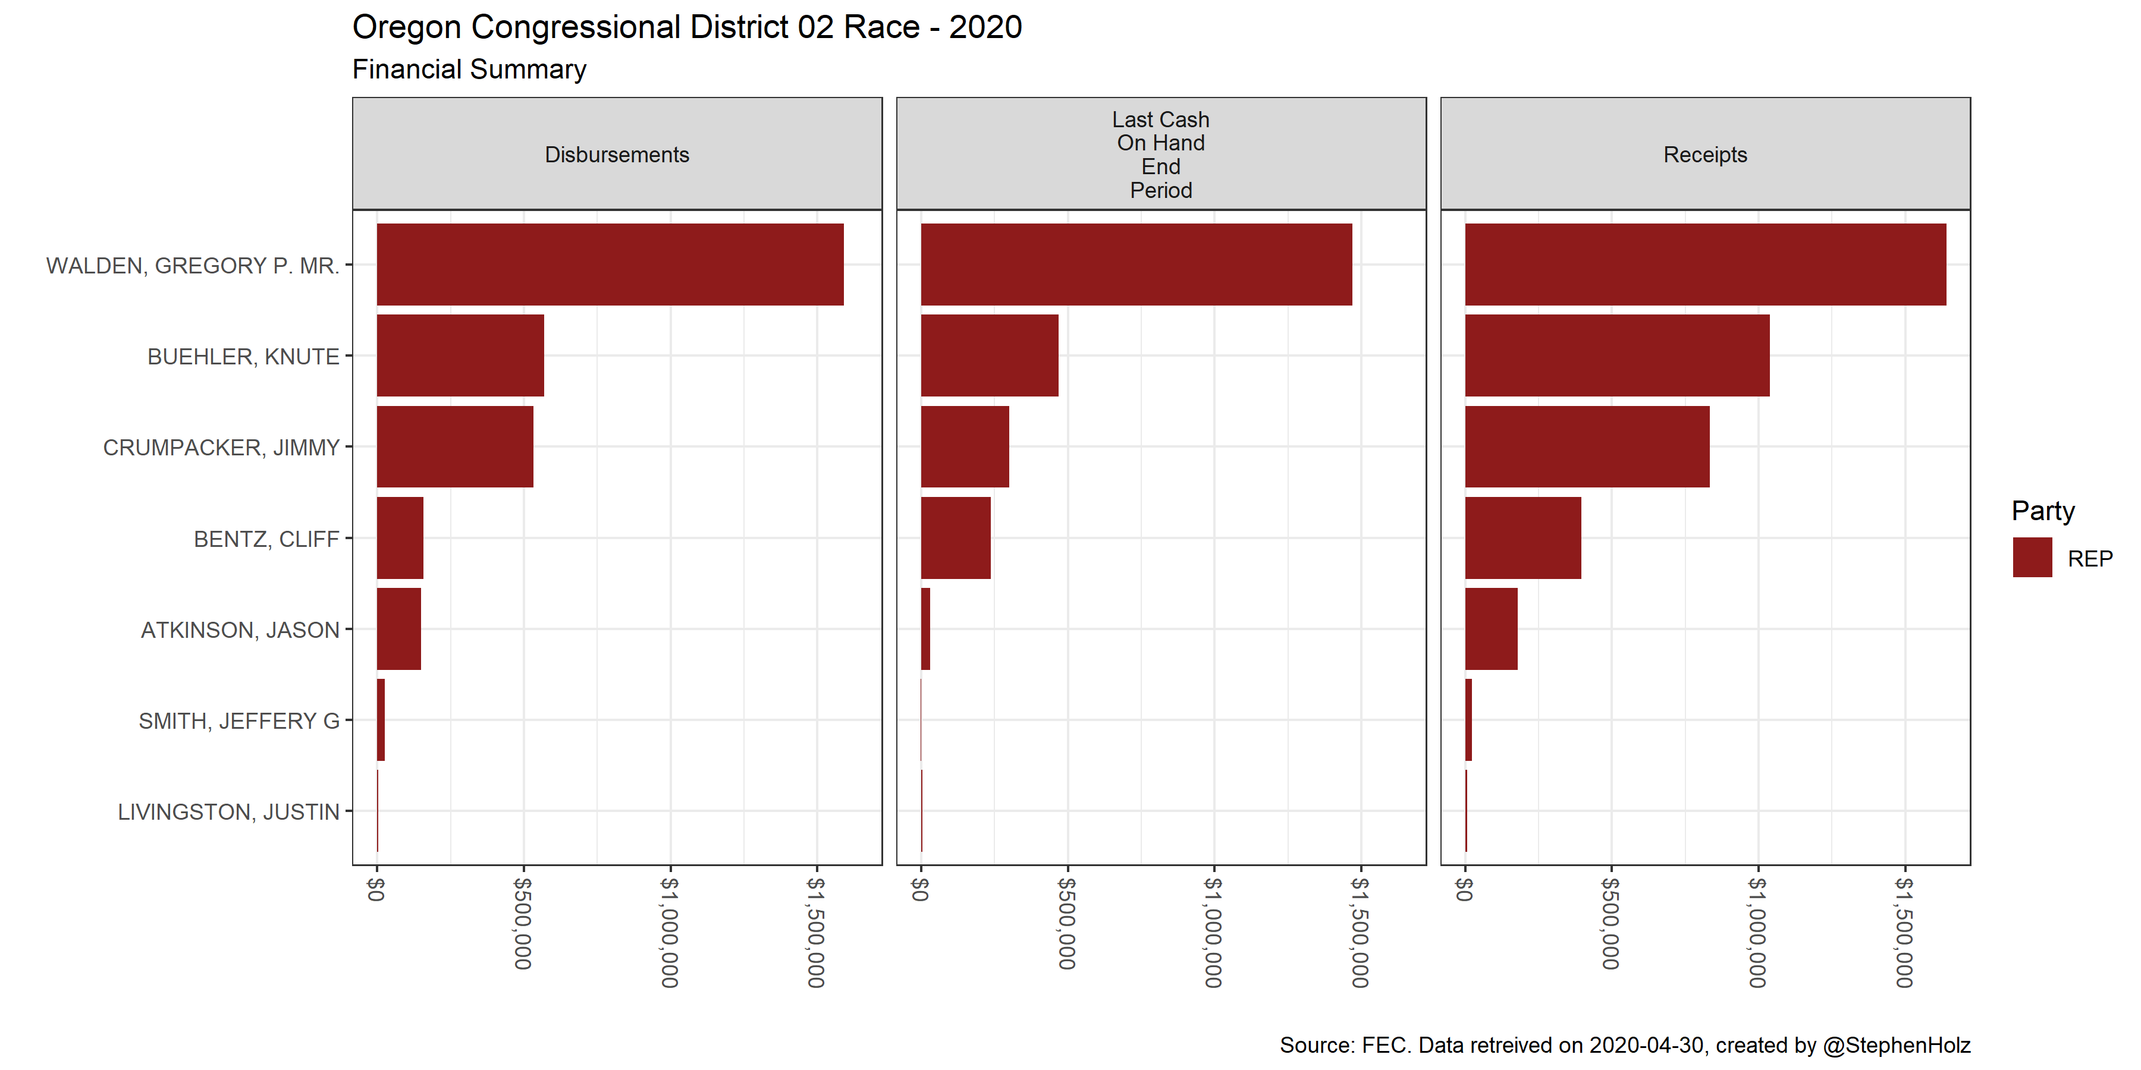The image size is (2141, 1070).
Task: Click Atkinson's bar in Disbursements panel
Action: coord(399,629)
